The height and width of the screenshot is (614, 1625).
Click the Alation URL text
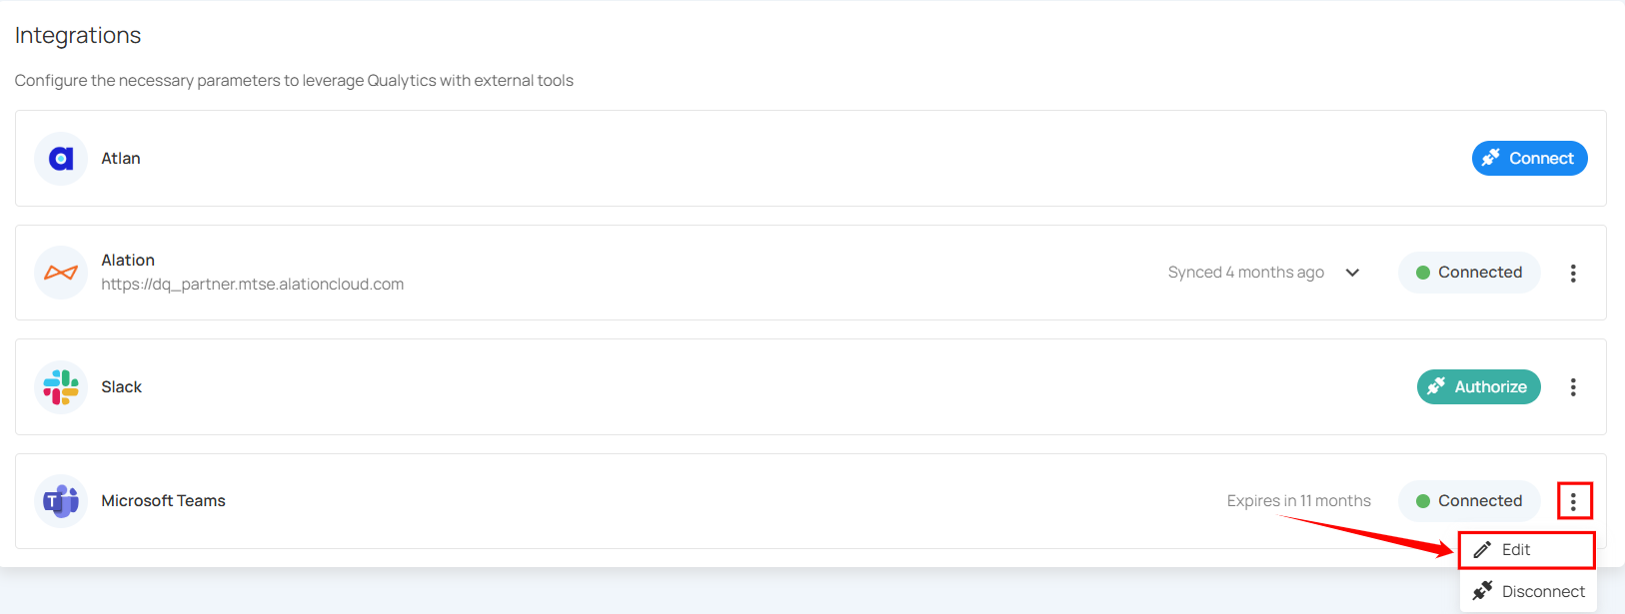click(253, 285)
